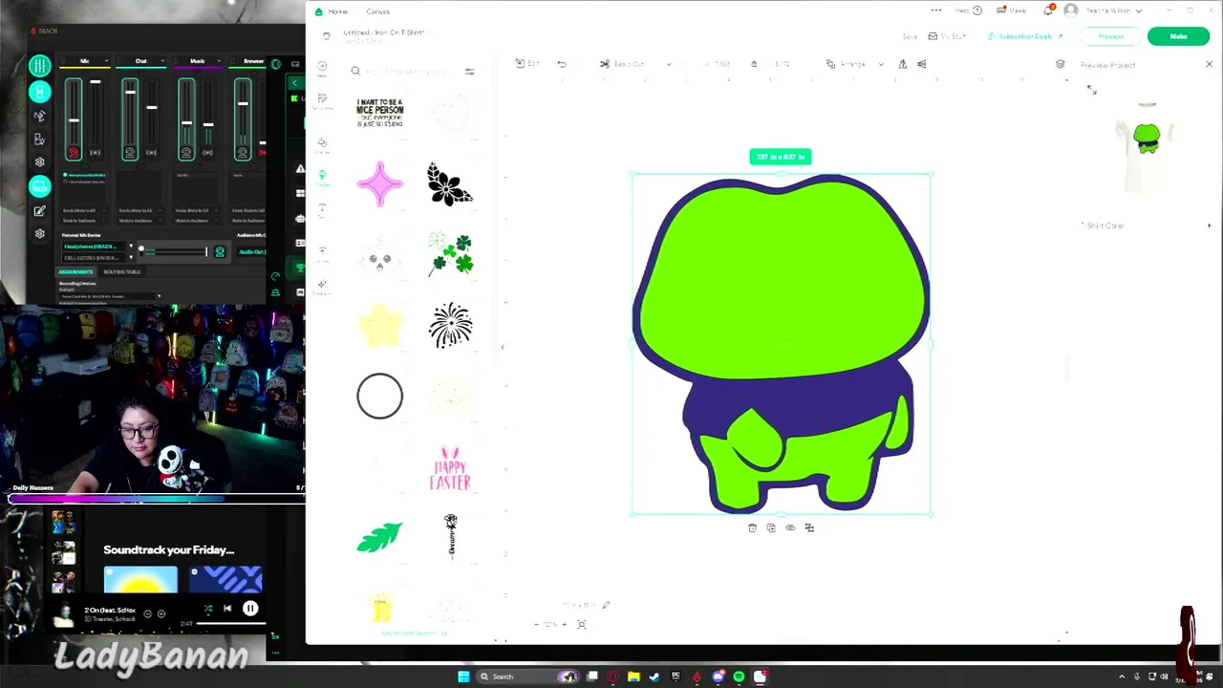Open My Stuff in the header
Screen dimensions: 1223x688
(946, 36)
